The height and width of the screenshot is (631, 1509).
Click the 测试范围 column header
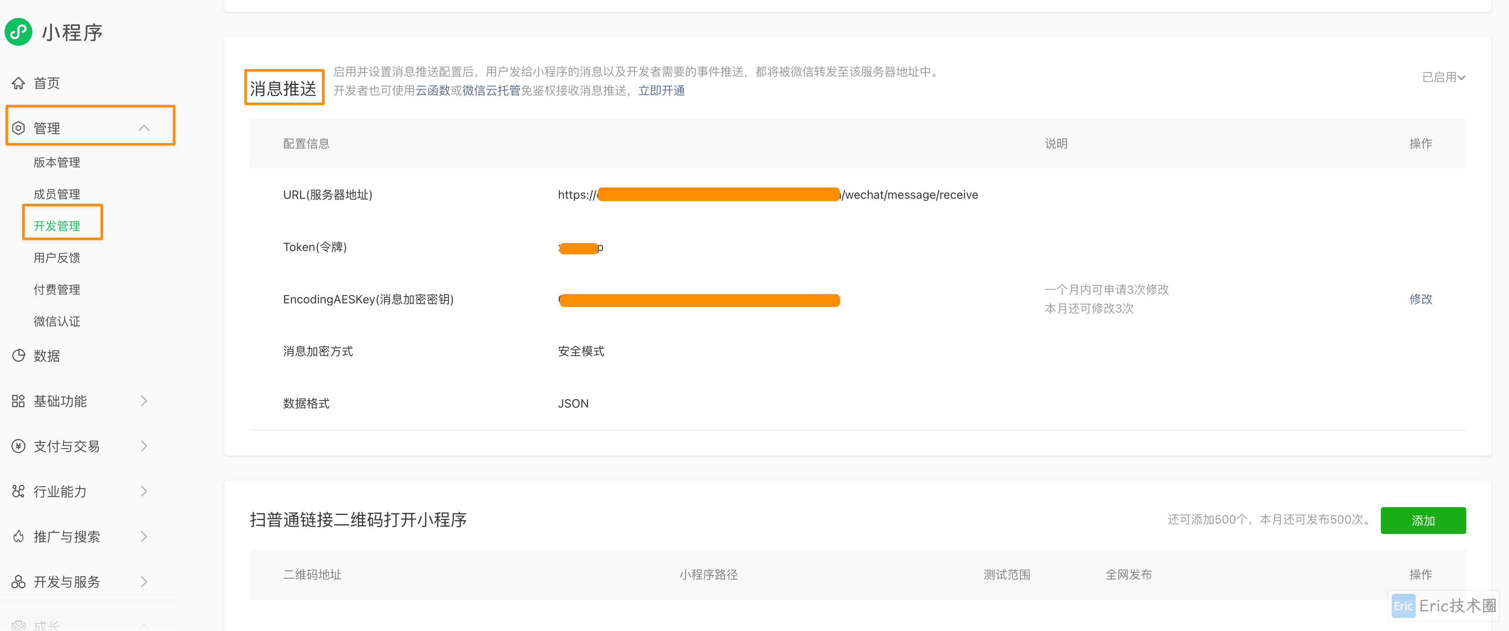click(x=1007, y=575)
